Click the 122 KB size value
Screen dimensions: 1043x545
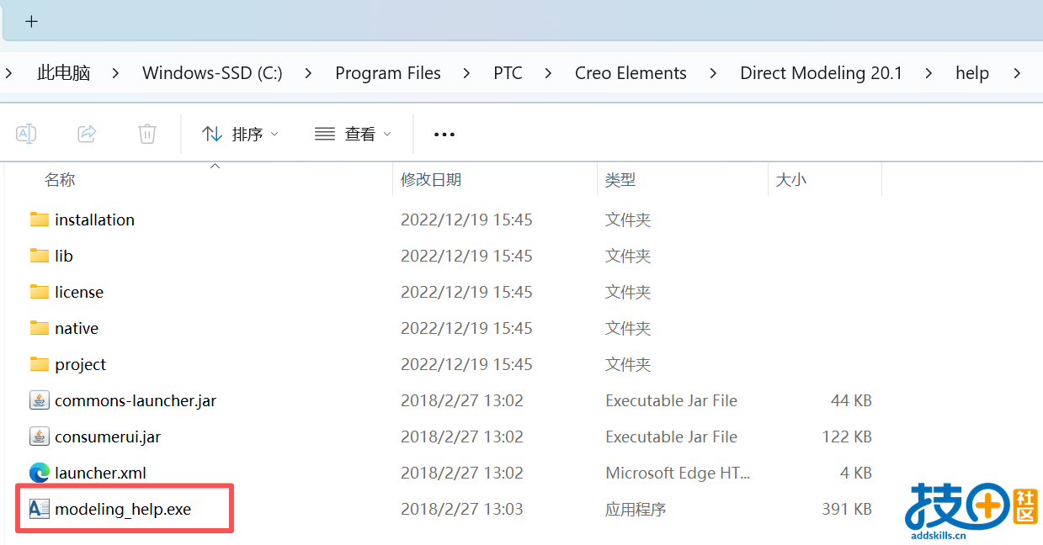[x=847, y=437]
